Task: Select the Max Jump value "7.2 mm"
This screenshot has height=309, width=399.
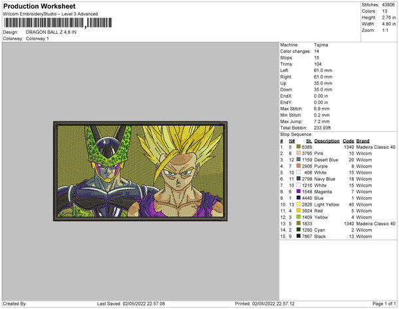Action: tap(322, 121)
